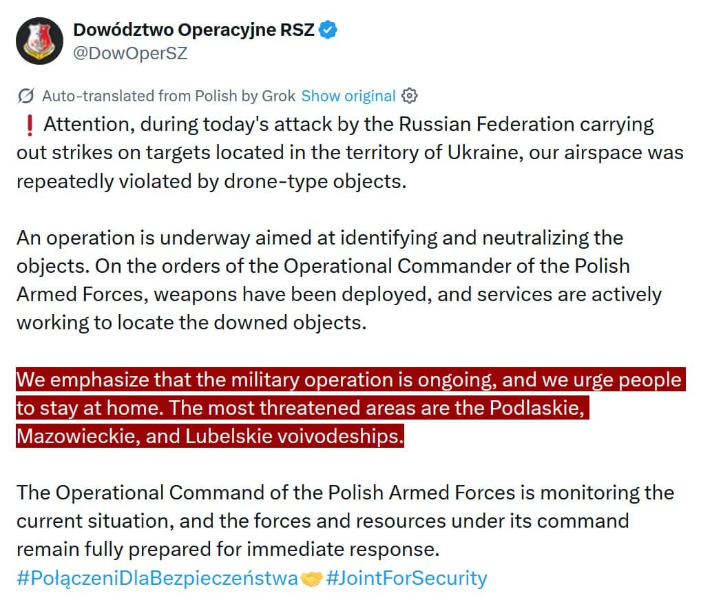The image size is (701, 609).
Task: Click the blue verified checkmark badge
Action: coord(326,30)
